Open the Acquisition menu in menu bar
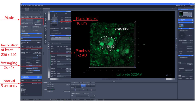Viewport: 195px width, 104px height. (x=29, y=6)
